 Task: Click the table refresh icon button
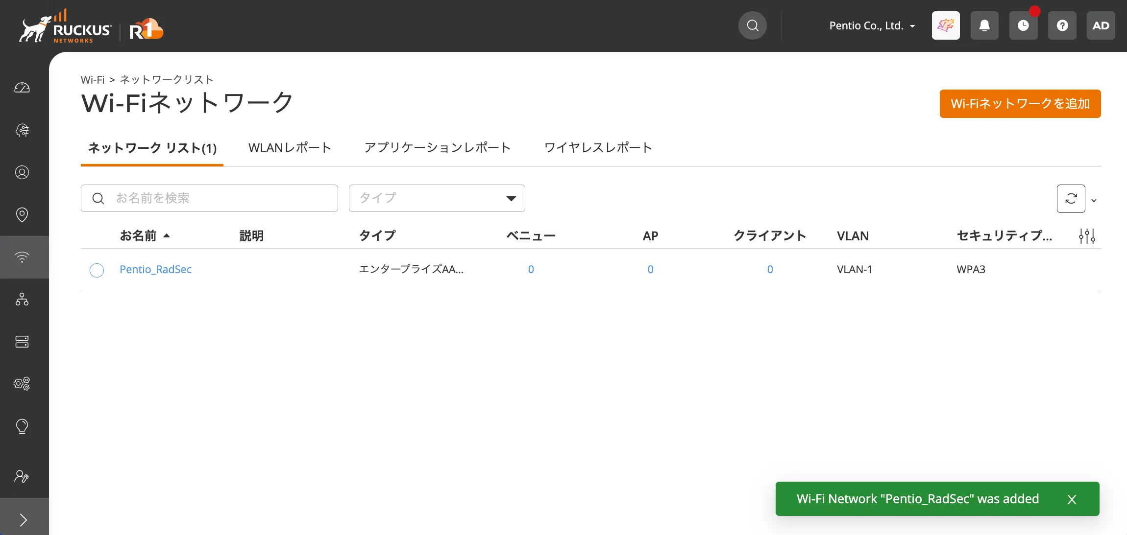tap(1071, 199)
